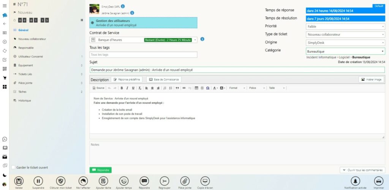This screenshot has height=190, width=389.
Task: Open the text color picker
Action: 215,88
